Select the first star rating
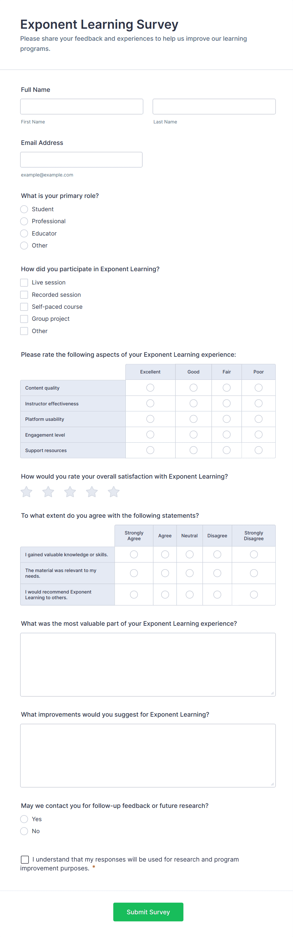Screen dimensions: 293x937 pos(26,492)
